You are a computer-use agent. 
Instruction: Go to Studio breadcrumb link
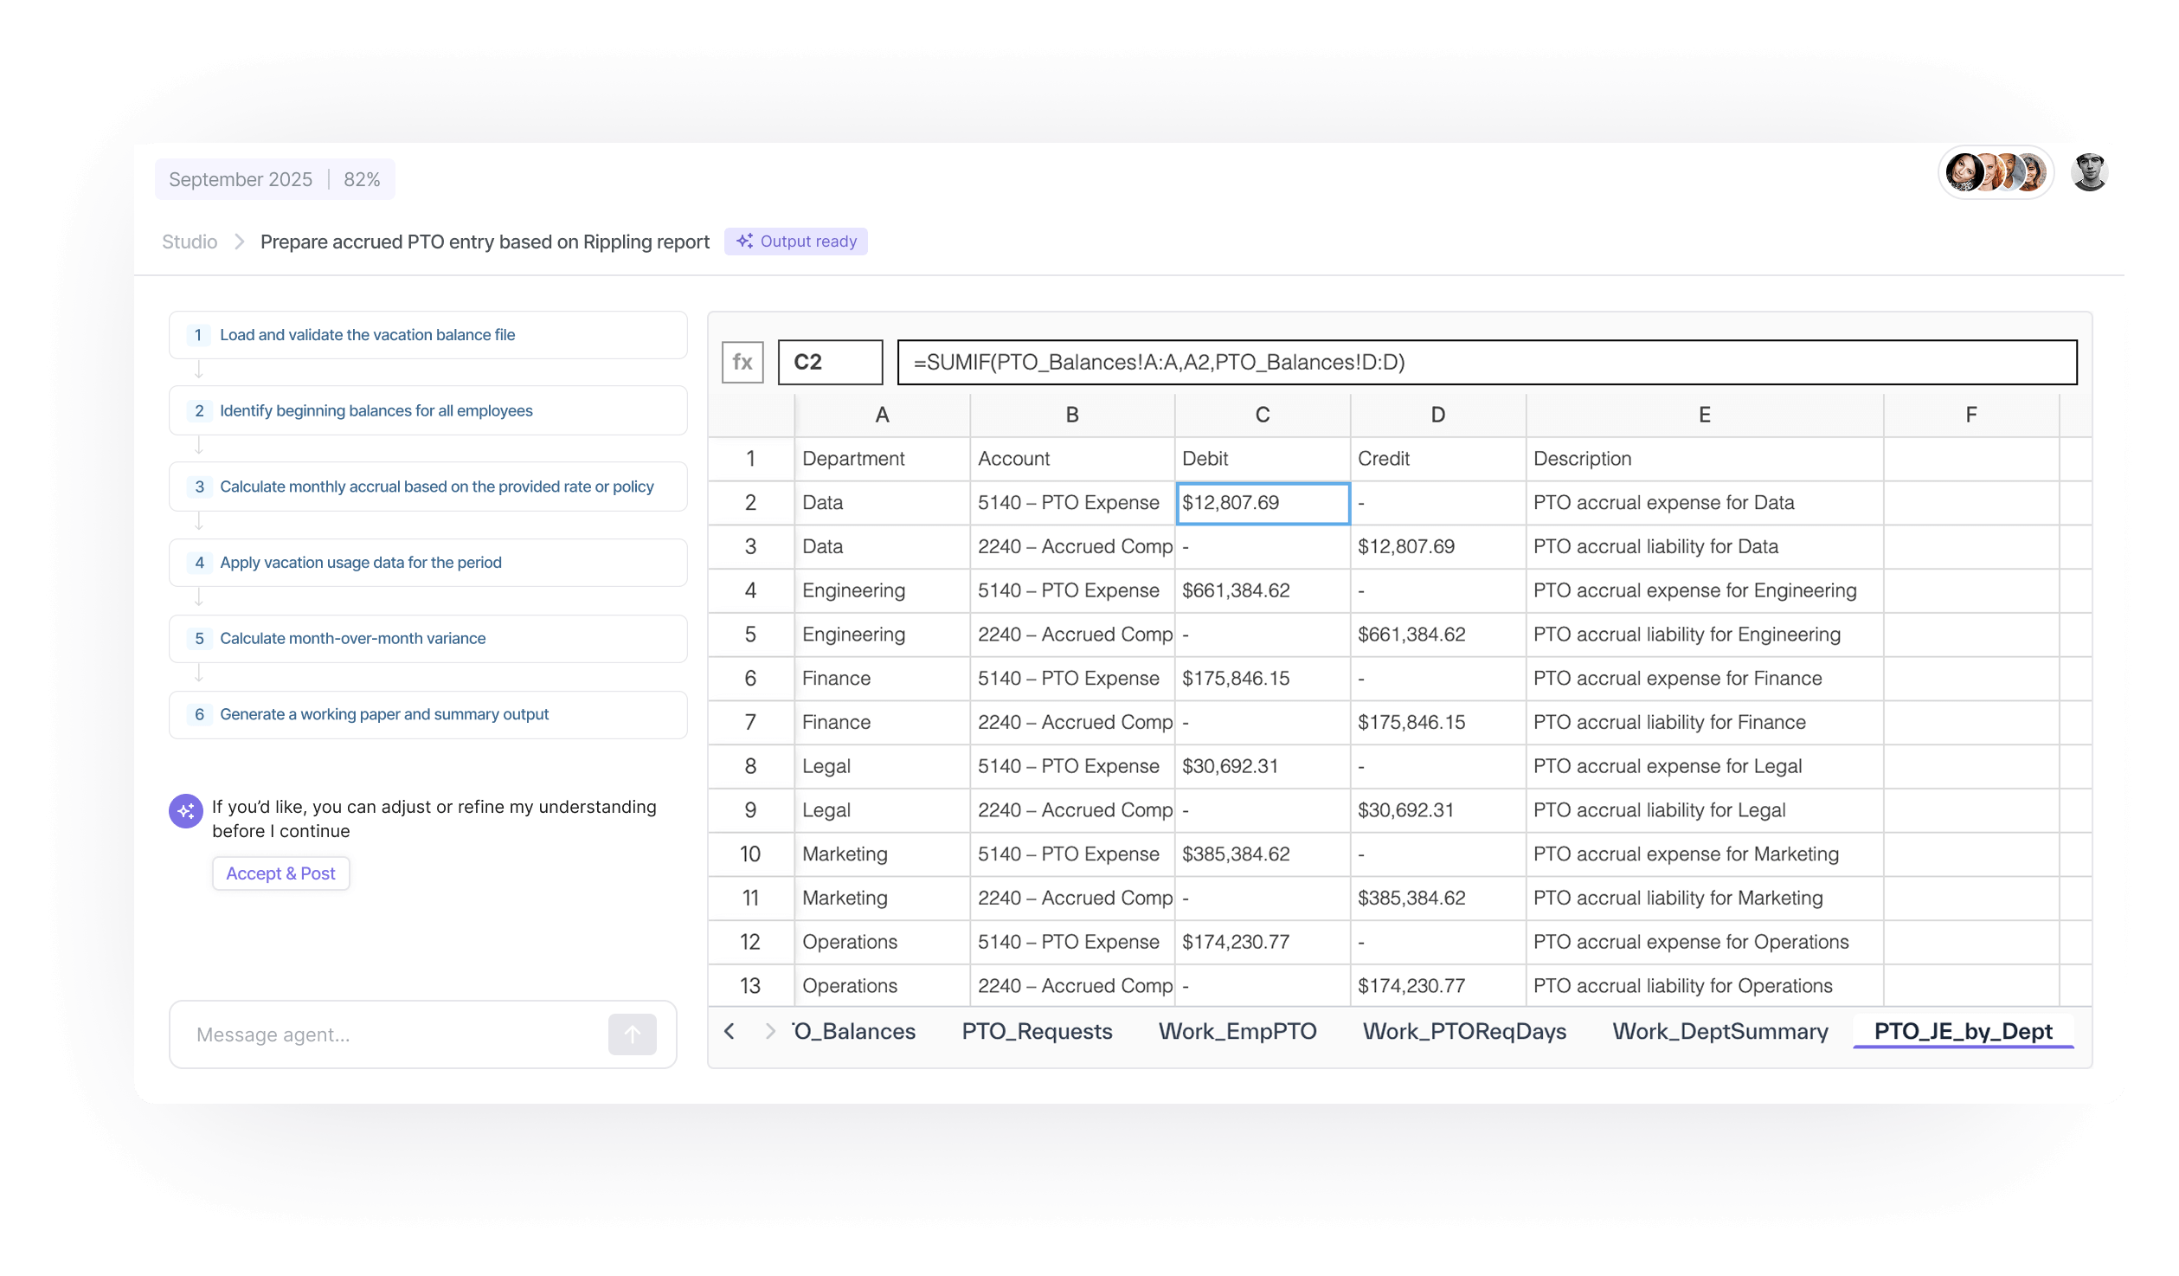click(190, 242)
